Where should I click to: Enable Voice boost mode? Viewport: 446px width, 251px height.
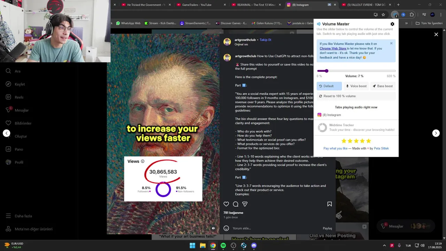356,86
